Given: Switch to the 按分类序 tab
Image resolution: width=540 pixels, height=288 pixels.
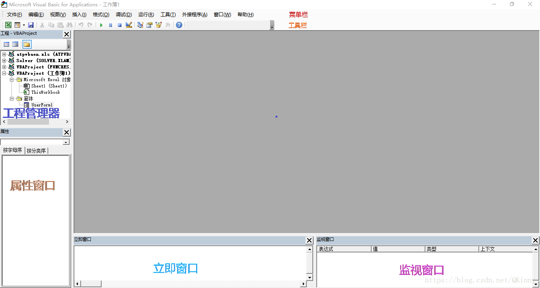Looking at the screenshot, I should tap(36, 151).
